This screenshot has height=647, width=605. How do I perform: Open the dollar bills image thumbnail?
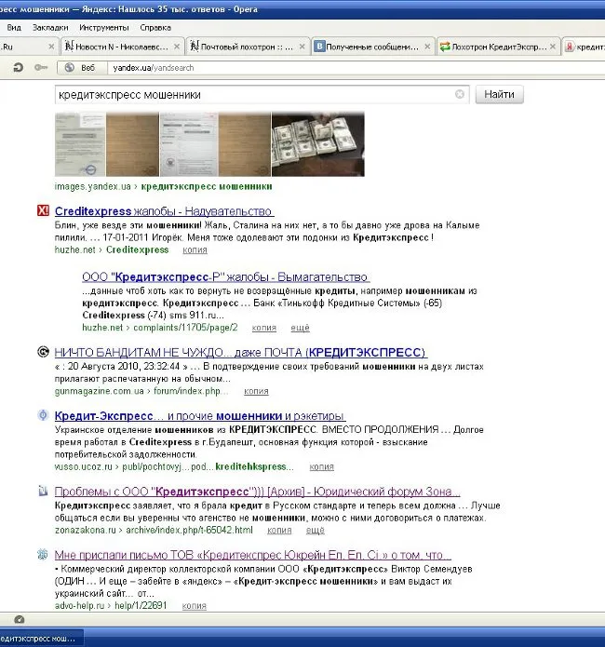tap(318, 144)
